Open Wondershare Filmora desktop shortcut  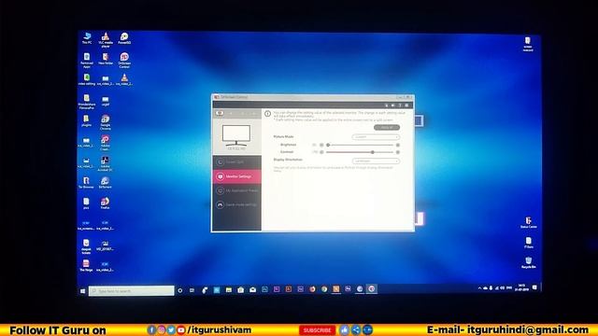pos(87,102)
